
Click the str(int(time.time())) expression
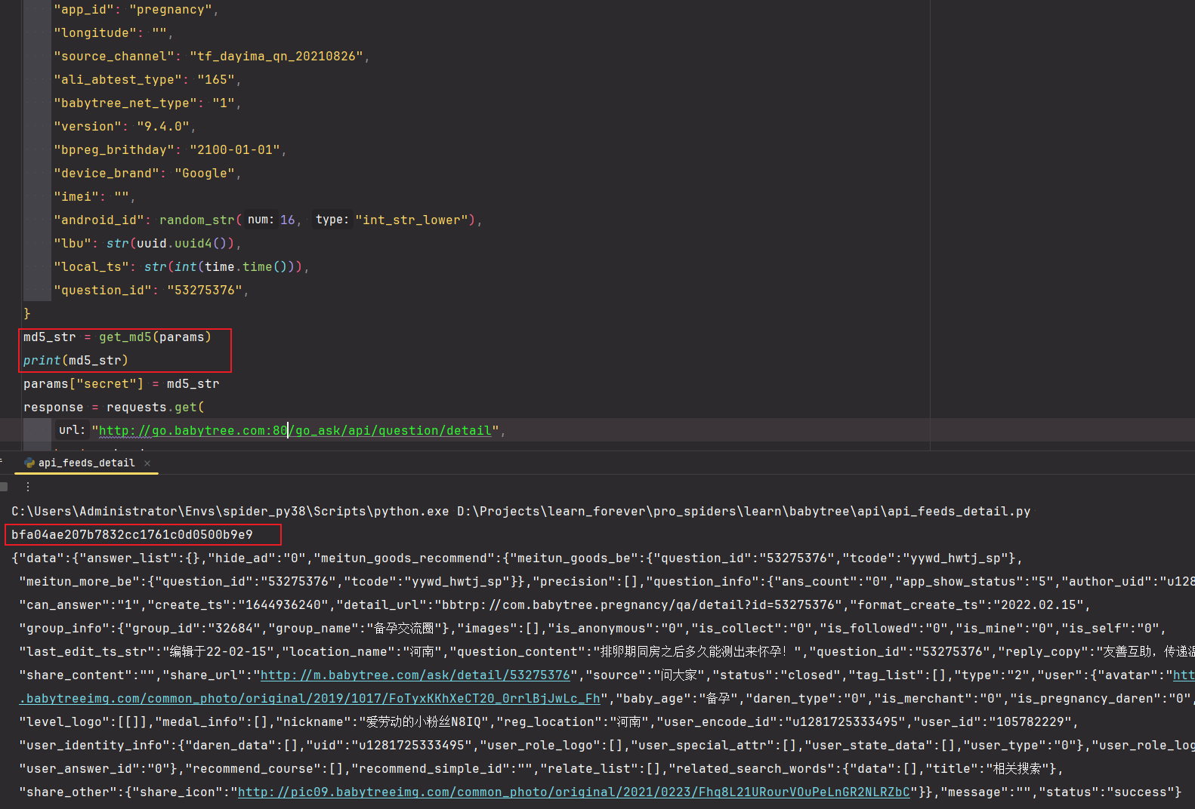(x=224, y=267)
